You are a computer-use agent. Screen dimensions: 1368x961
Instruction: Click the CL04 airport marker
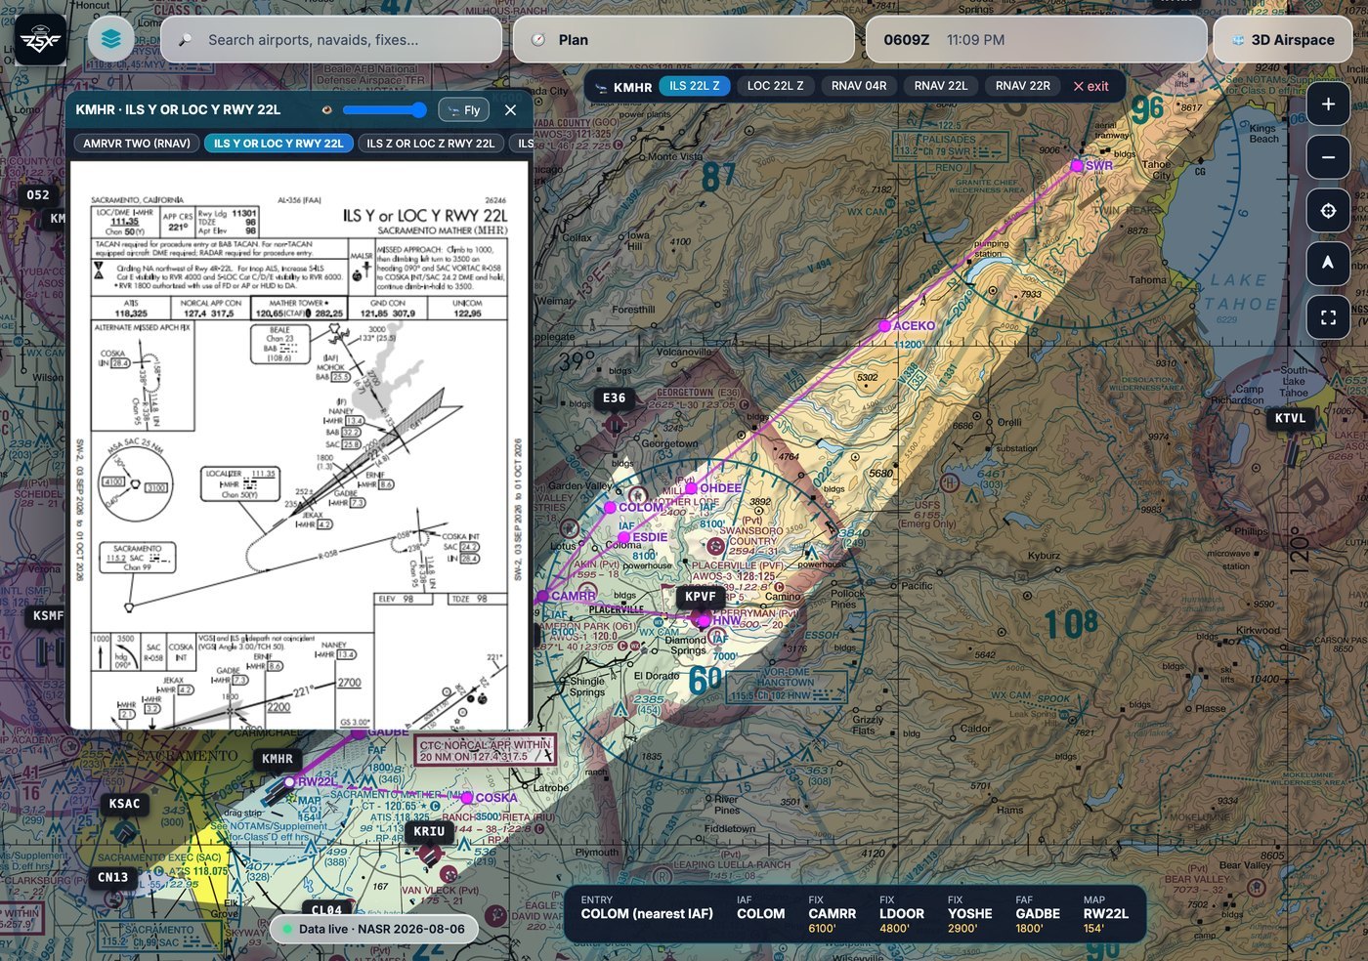pos(326,910)
